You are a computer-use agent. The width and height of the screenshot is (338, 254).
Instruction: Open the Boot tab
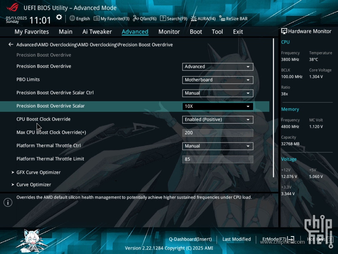[x=196, y=32]
